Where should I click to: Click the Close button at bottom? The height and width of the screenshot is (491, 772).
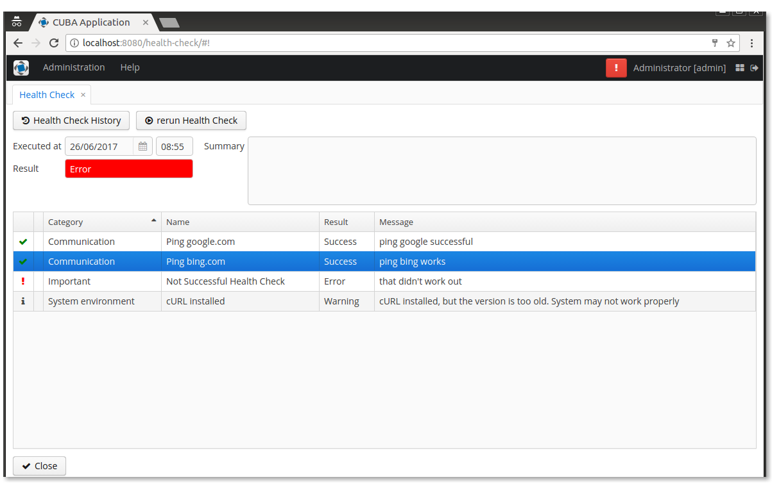[40, 466]
